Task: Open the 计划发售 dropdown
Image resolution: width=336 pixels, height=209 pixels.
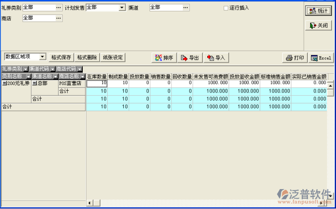Action: pos(122,8)
